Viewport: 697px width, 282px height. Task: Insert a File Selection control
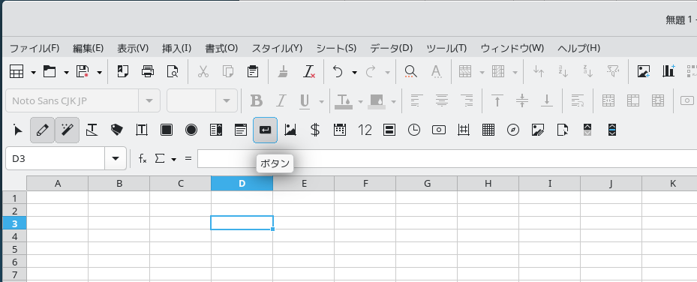[x=563, y=130]
